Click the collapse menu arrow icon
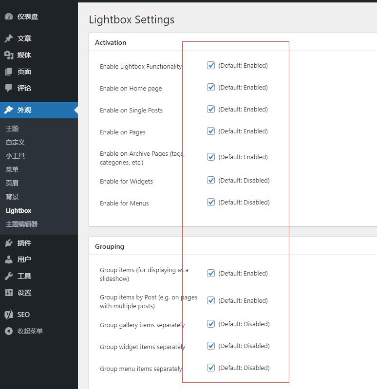This screenshot has height=389, width=377. (x=9, y=331)
